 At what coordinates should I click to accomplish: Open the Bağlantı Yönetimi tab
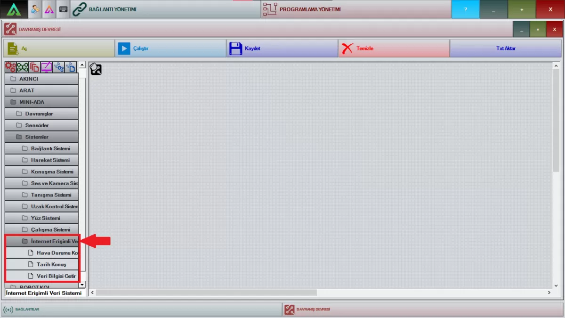click(x=165, y=9)
